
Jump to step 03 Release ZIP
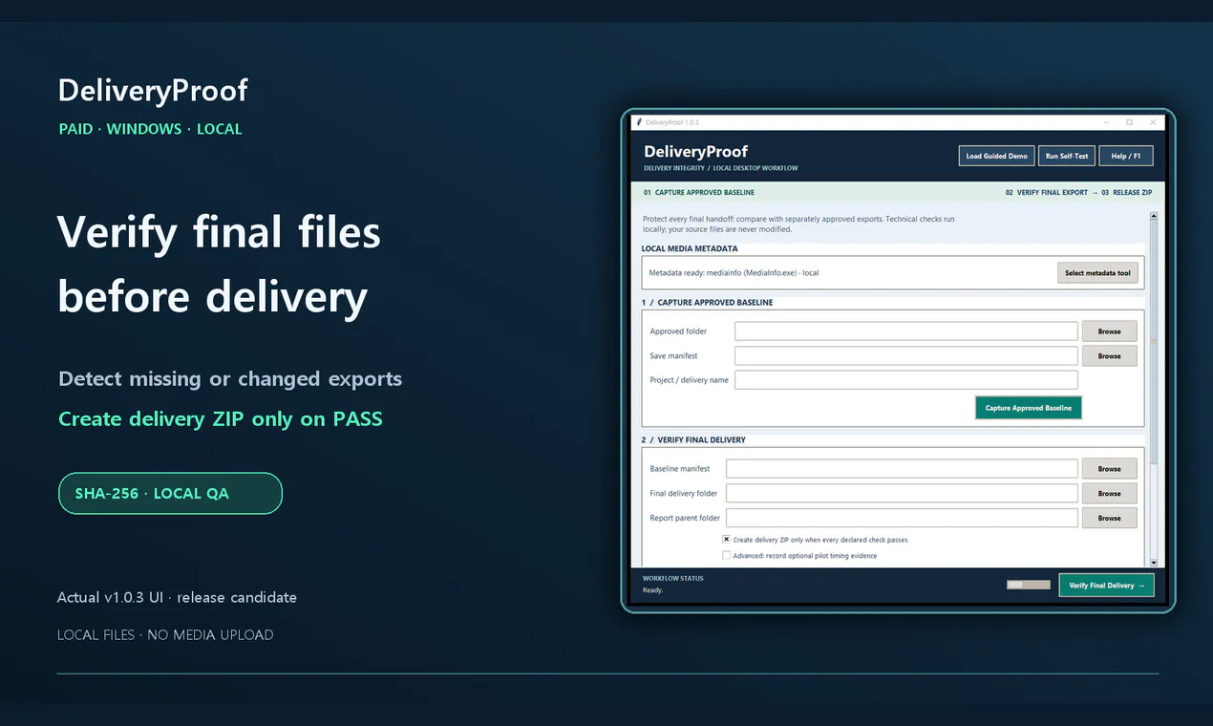[1127, 192]
